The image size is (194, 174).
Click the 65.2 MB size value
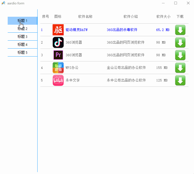tap(163, 30)
